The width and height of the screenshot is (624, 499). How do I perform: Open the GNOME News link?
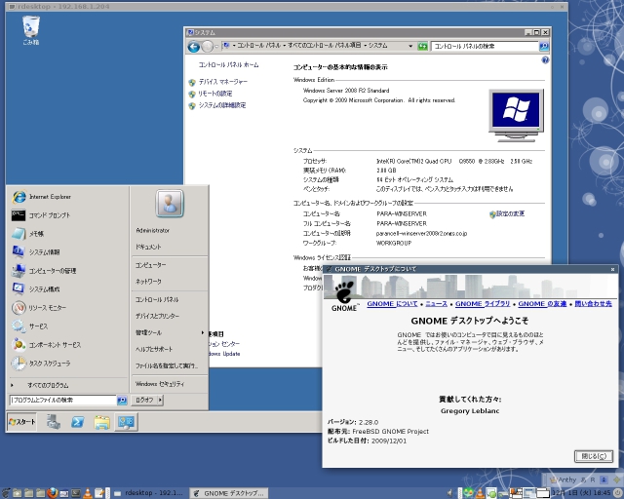(x=436, y=304)
